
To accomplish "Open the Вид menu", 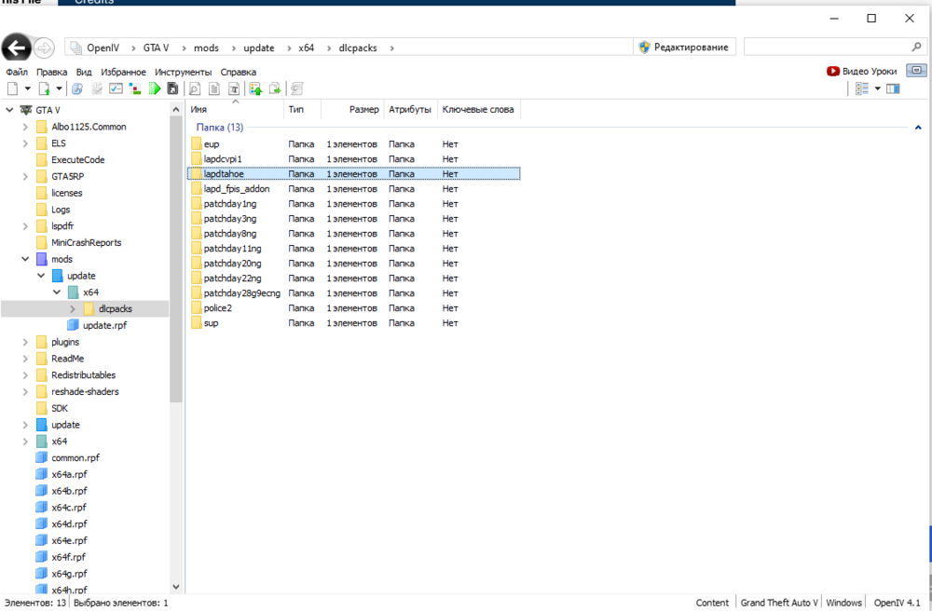I will (84, 72).
